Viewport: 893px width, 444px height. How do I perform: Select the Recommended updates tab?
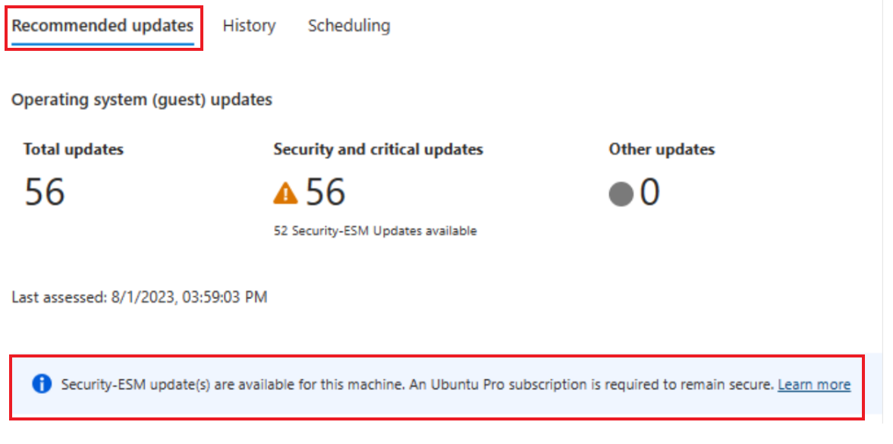tap(102, 25)
